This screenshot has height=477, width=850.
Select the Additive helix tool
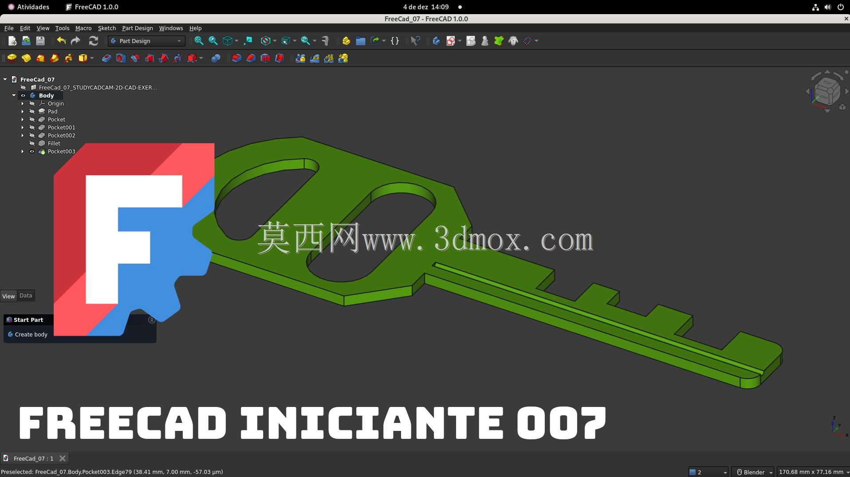[69, 58]
